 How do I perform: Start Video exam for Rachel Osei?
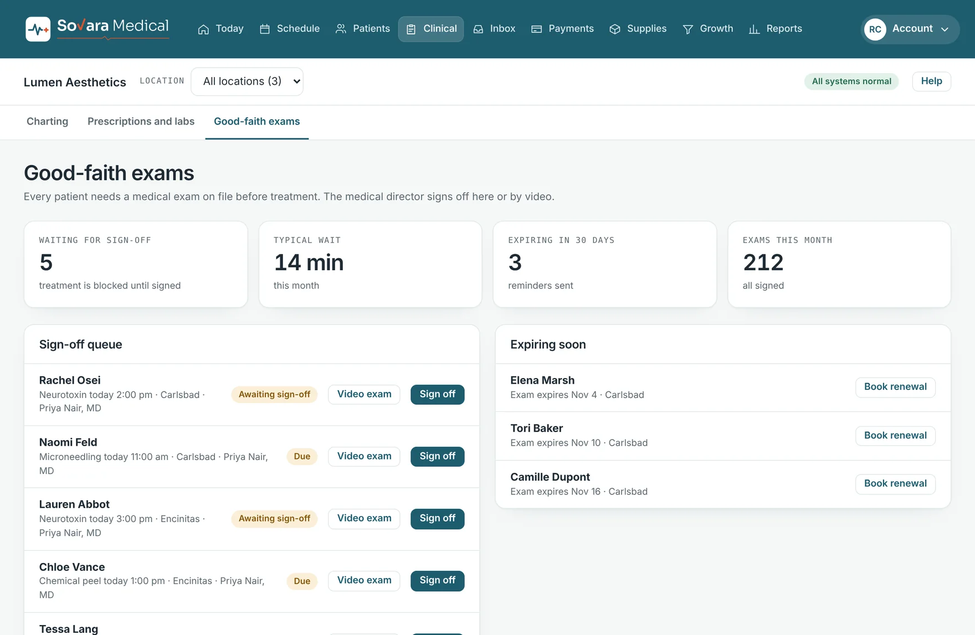tap(364, 395)
